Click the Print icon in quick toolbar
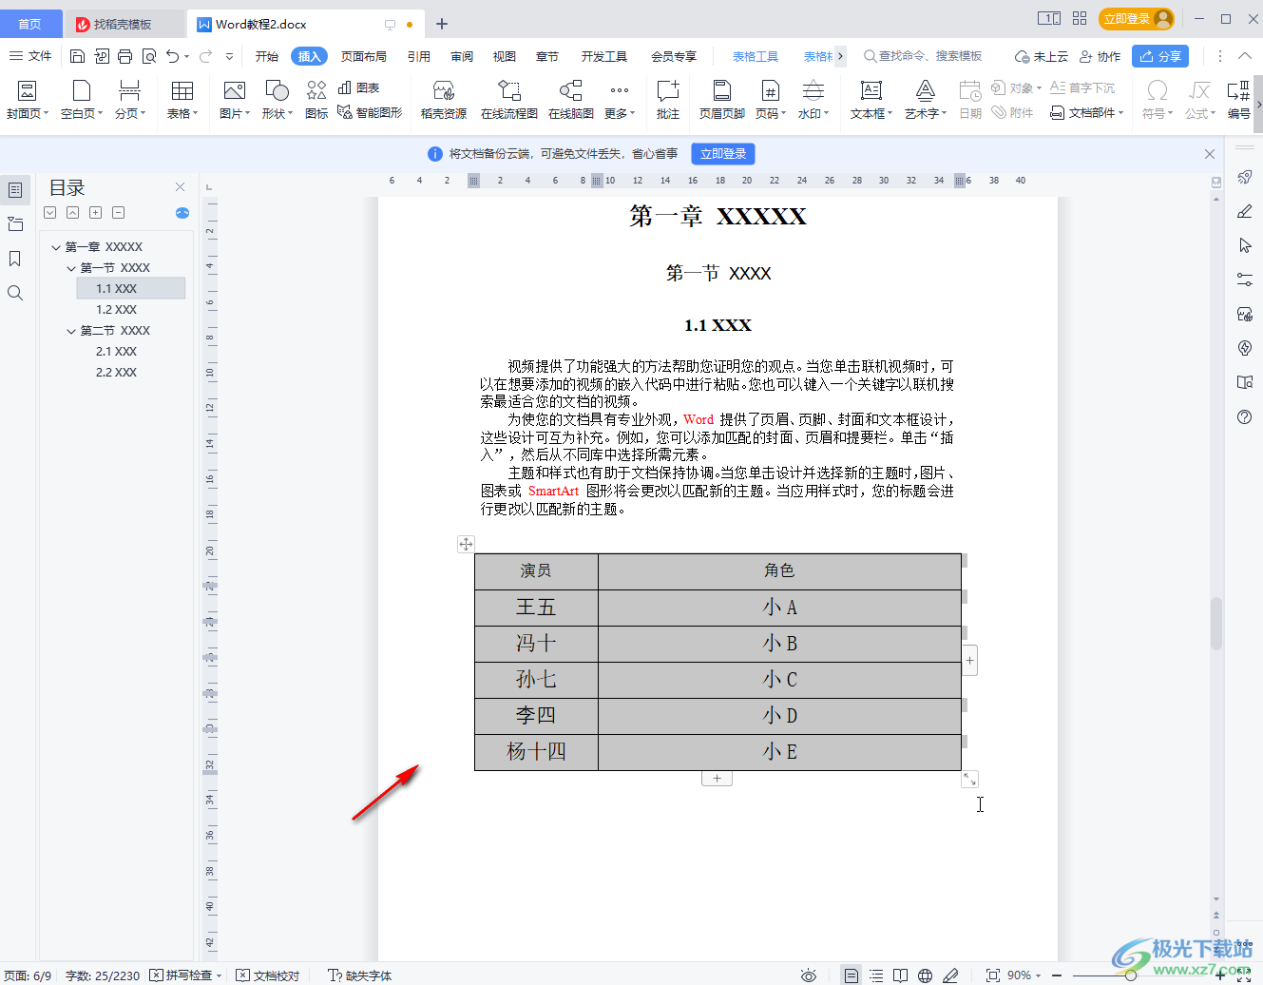 click(x=125, y=56)
